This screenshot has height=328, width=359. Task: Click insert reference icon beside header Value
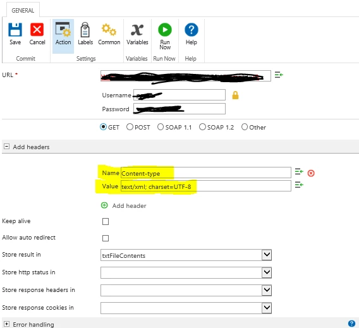pos(299,185)
